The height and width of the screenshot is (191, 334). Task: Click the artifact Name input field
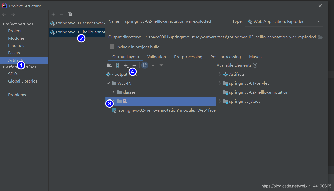pos(175,21)
